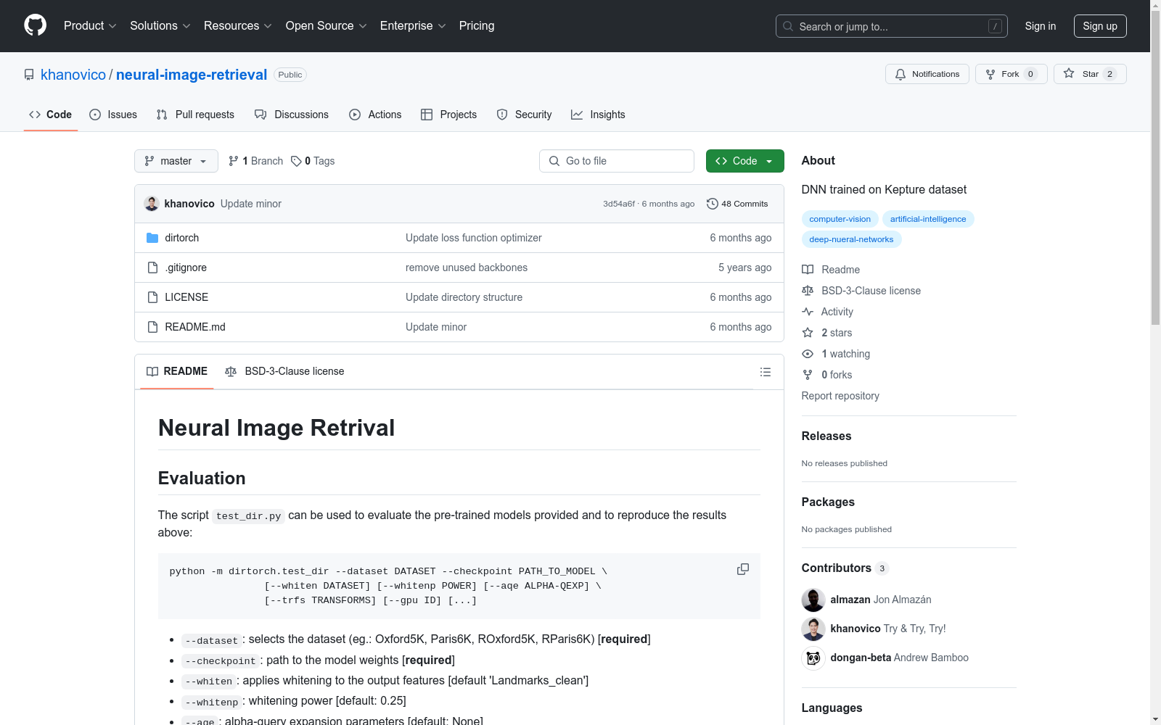The width and height of the screenshot is (1161, 725).
Task: Click the Fork button
Action: (x=1011, y=74)
